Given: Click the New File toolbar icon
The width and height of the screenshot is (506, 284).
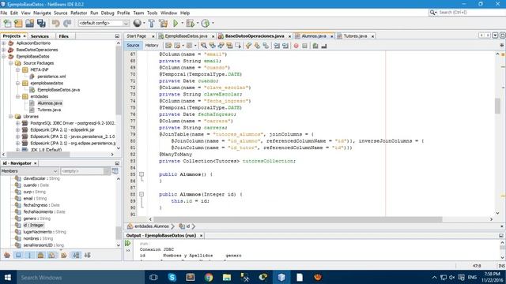Looking at the screenshot, I should [7, 23].
